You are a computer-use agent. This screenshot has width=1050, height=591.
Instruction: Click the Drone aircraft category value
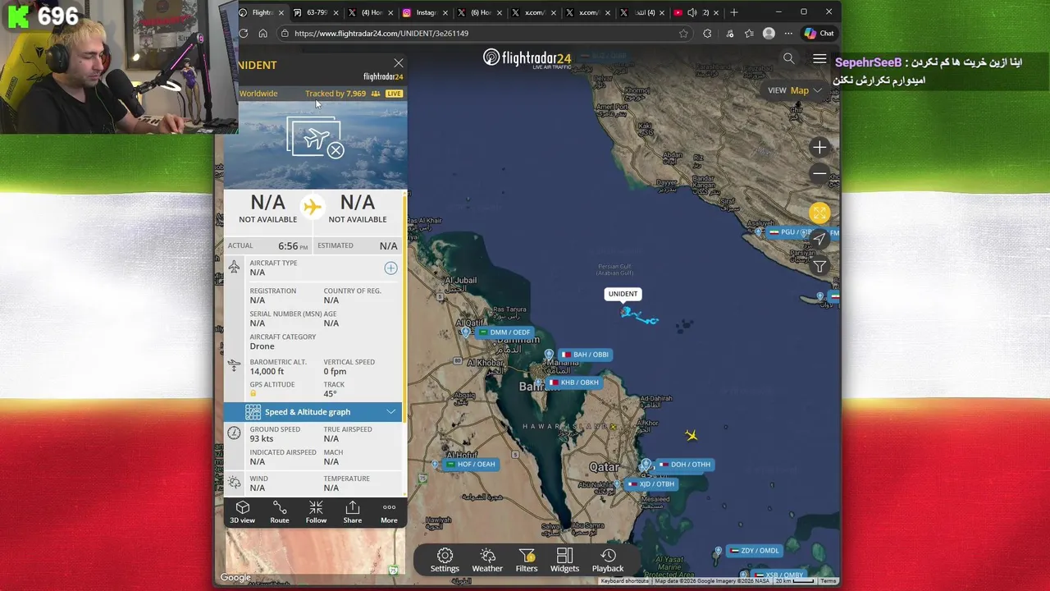pos(262,346)
